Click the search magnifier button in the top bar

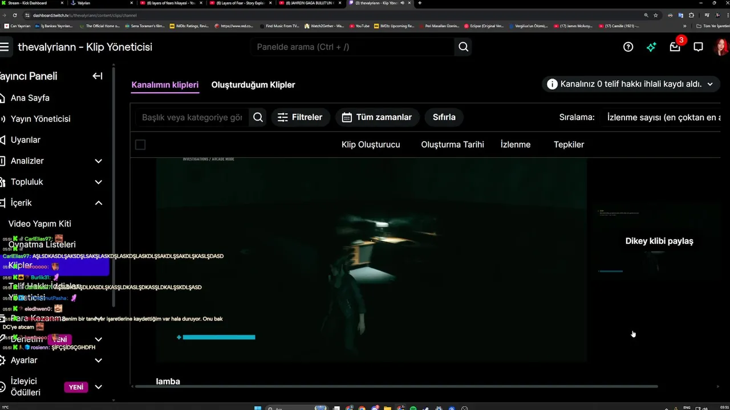pyautogui.click(x=463, y=47)
